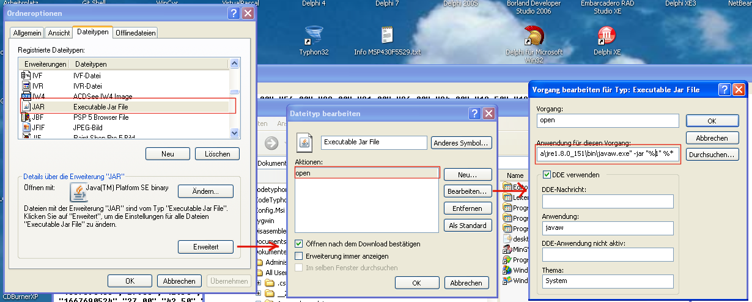Switch to the Allgemein tab
752x302 pixels.
(27, 33)
